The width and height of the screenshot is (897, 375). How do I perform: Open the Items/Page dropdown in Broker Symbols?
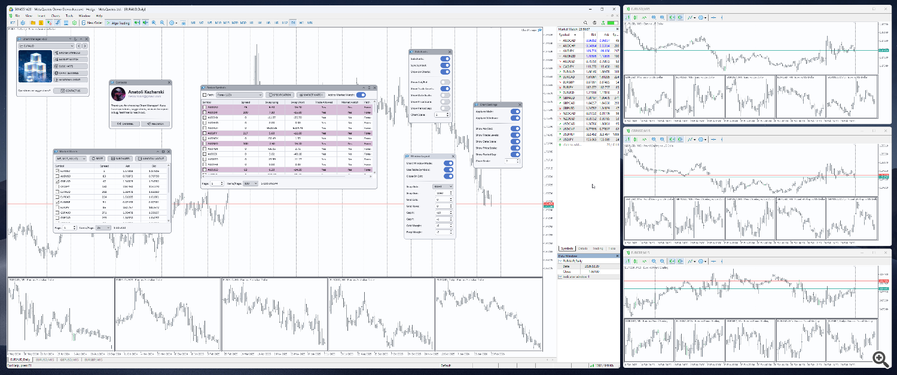(x=251, y=183)
